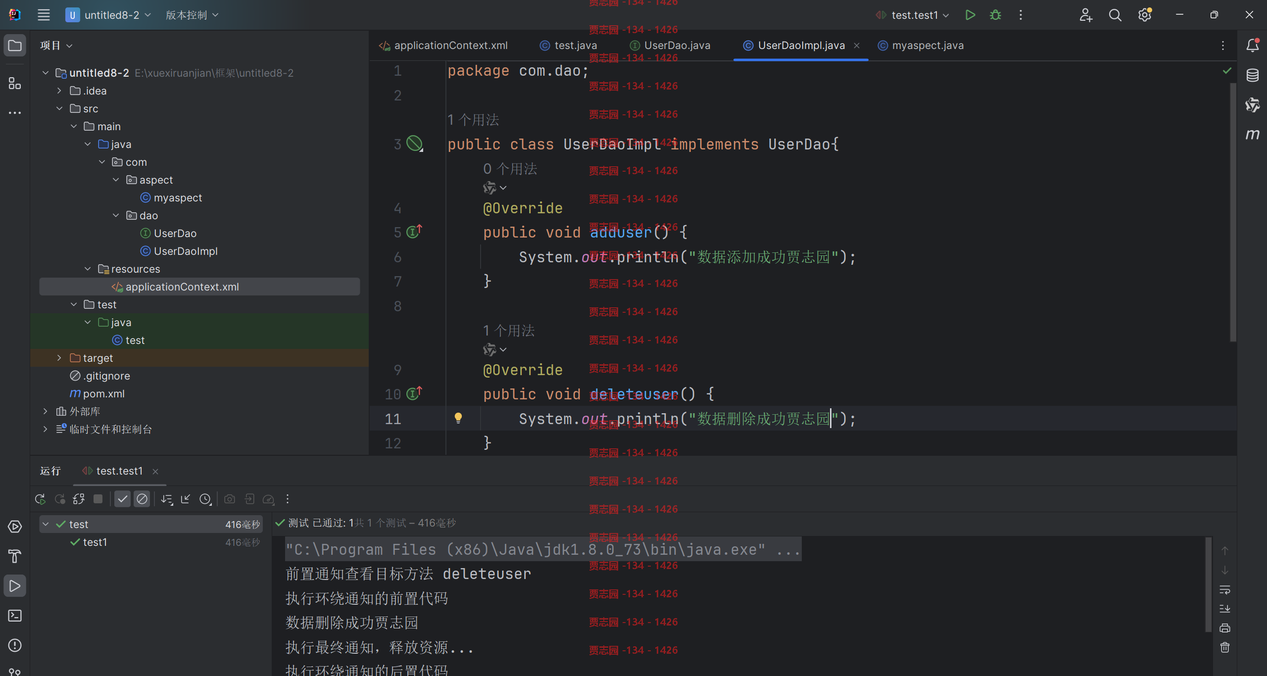The width and height of the screenshot is (1267, 676).
Task: Go to implemented adduser gutter icon
Action: tap(414, 232)
